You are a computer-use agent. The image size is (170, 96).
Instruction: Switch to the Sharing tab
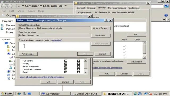pos(91,8)
